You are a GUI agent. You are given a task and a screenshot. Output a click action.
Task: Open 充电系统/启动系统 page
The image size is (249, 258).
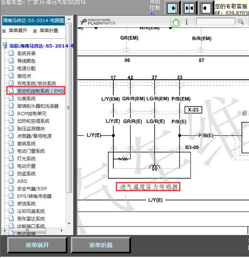(x=36, y=83)
